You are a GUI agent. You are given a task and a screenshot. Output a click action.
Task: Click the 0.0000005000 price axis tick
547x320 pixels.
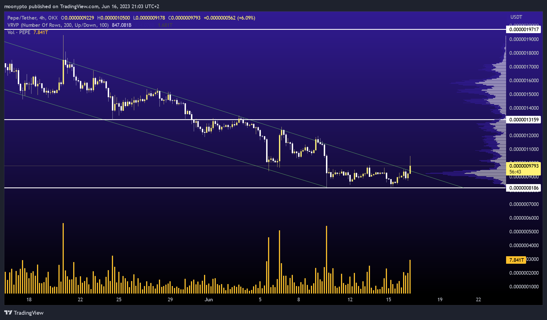[524, 232]
